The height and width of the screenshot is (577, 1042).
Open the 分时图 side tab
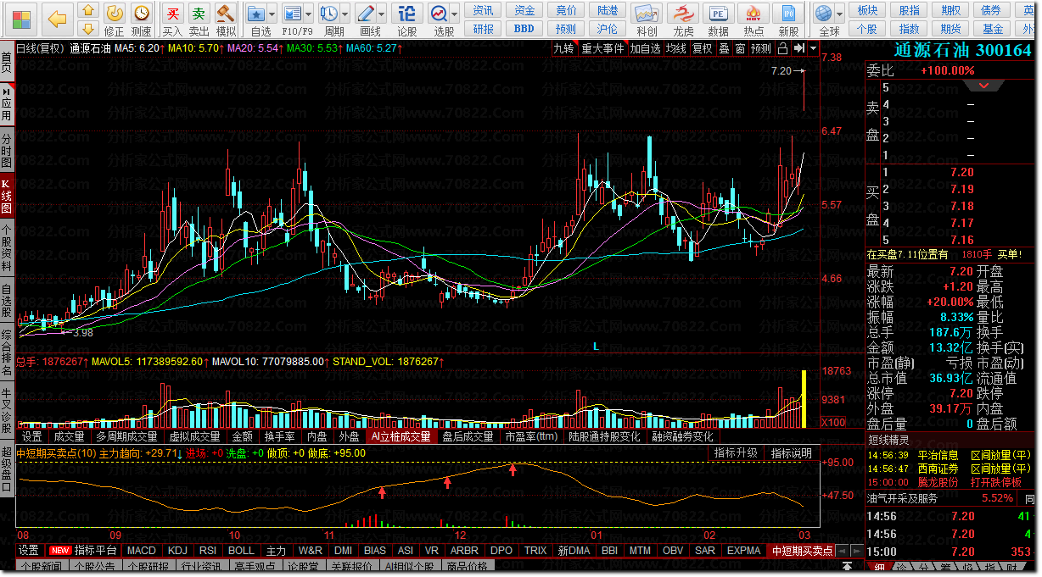coord(7,151)
